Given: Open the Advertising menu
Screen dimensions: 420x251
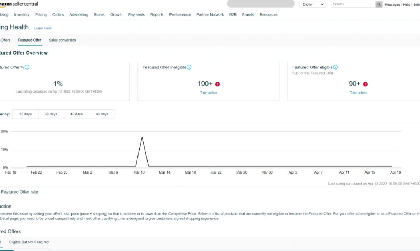Looking at the screenshot, I should tap(79, 15).
